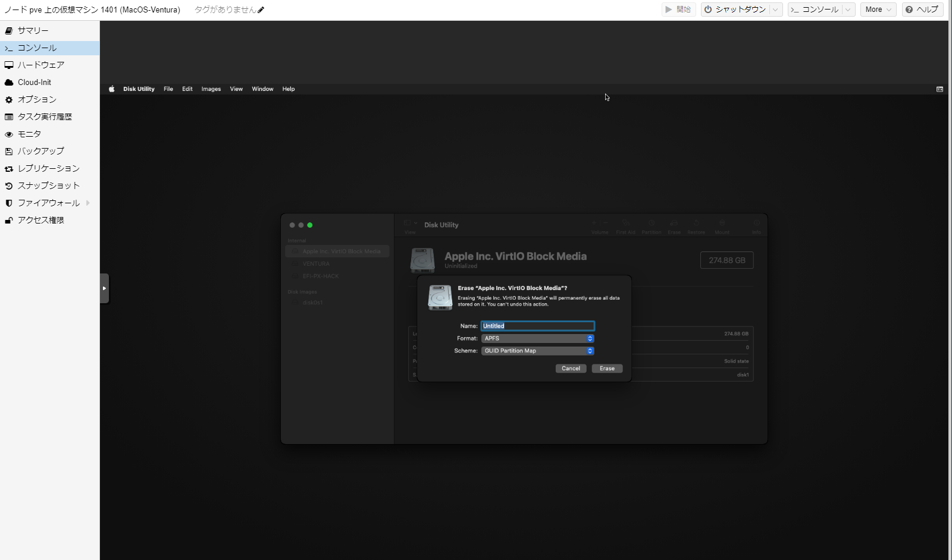The width and height of the screenshot is (952, 560).
Task: Open the Backup (バックアップ) section
Action: click(40, 151)
